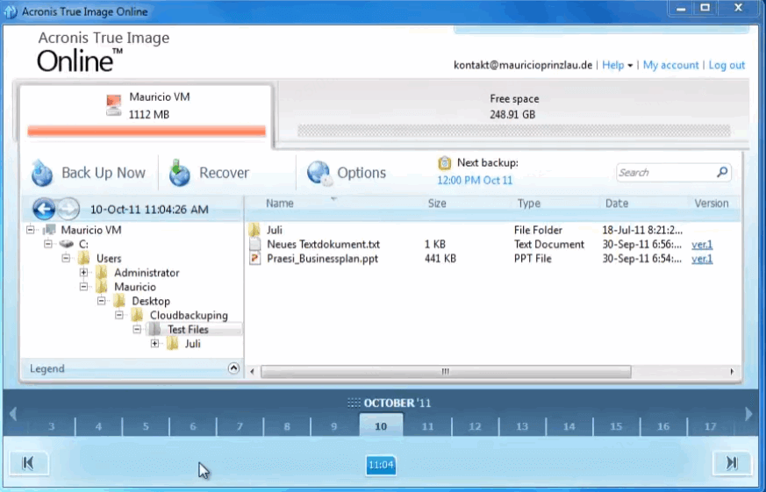Click the Neues Textdokument.txt file icon
Viewport: 766px width, 492px height.
[254, 244]
